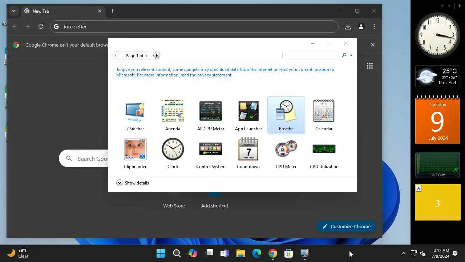Open Copilot from the taskbar
This screenshot has height=262, width=465.
coord(193,253)
